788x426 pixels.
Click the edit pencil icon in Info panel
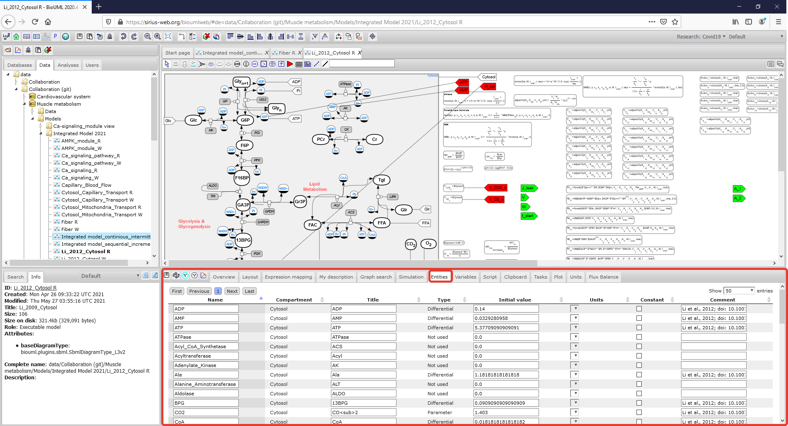point(155,276)
